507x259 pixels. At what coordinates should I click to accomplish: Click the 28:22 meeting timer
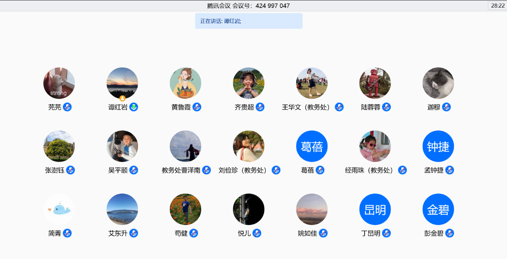[498, 6]
